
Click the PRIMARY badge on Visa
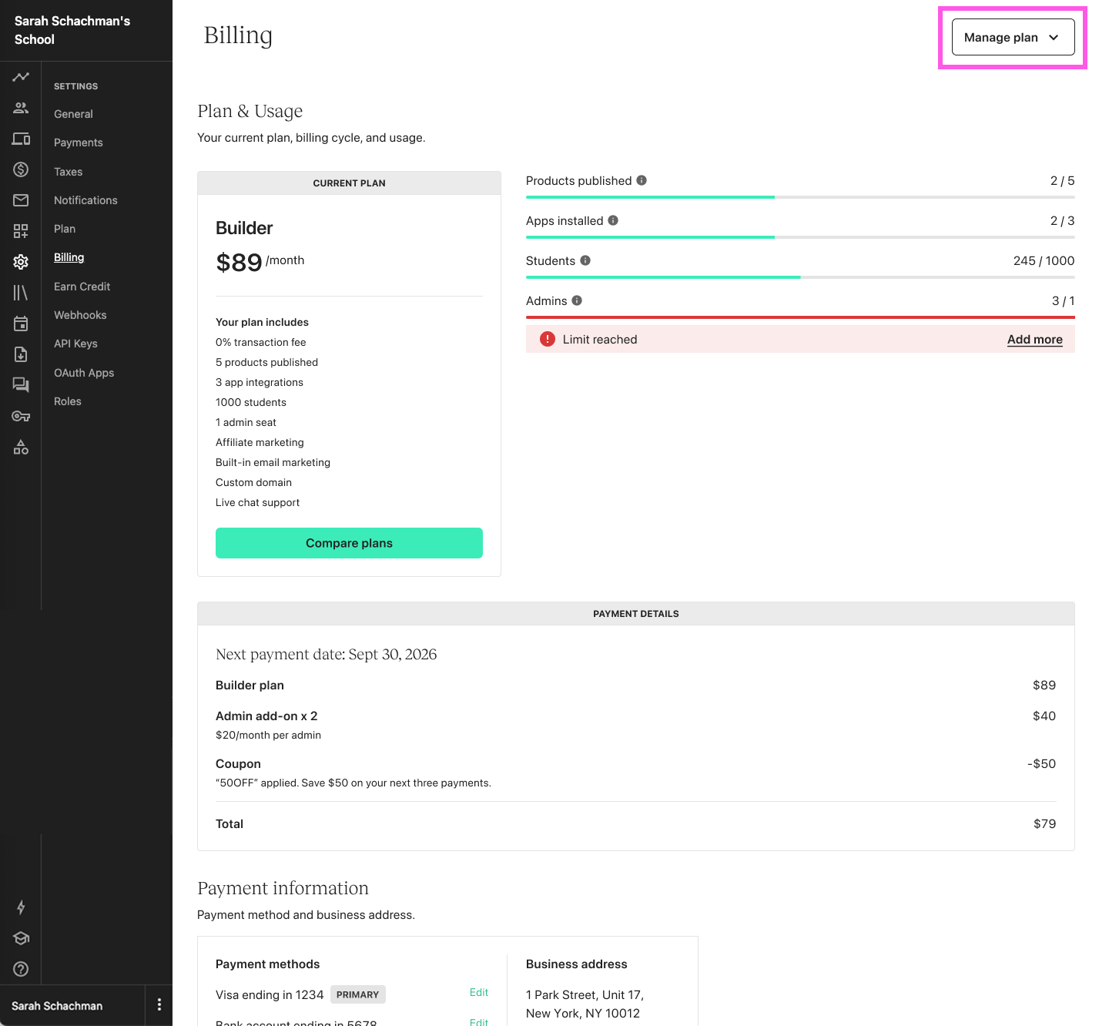click(x=357, y=994)
